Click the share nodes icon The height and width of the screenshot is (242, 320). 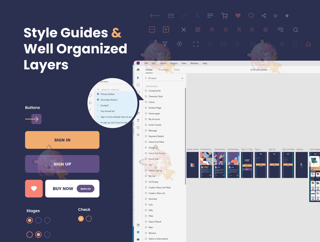click(264, 16)
